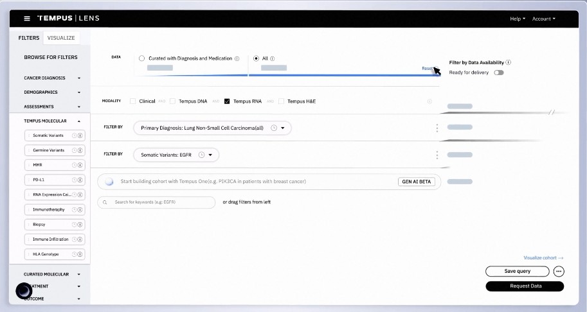Click info icon next to Somatic Variants
The height and width of the screenshot is (312, 587).
click(x=80, y=135)
